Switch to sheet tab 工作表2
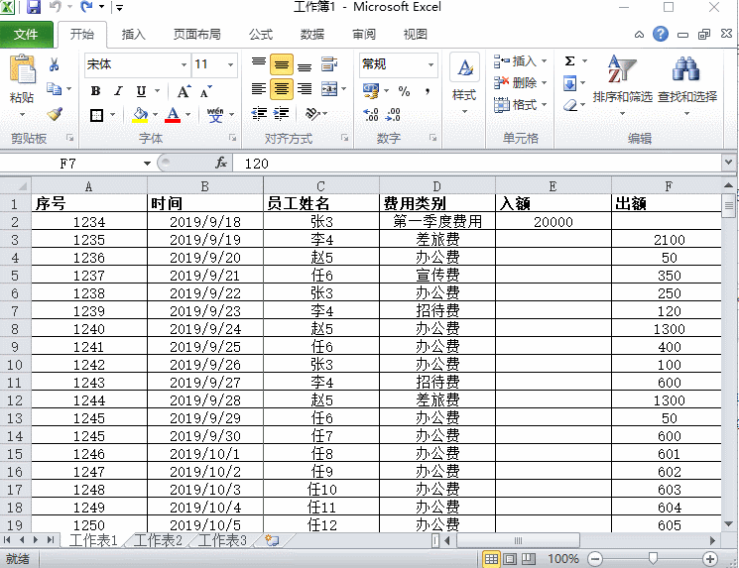 [x=158, y=540]
